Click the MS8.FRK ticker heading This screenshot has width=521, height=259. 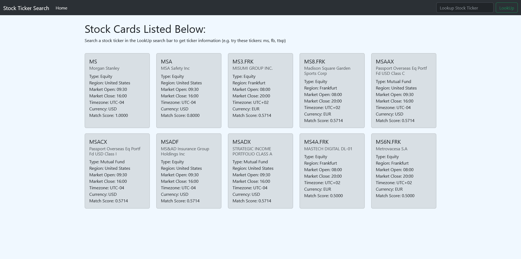(314, 62)
